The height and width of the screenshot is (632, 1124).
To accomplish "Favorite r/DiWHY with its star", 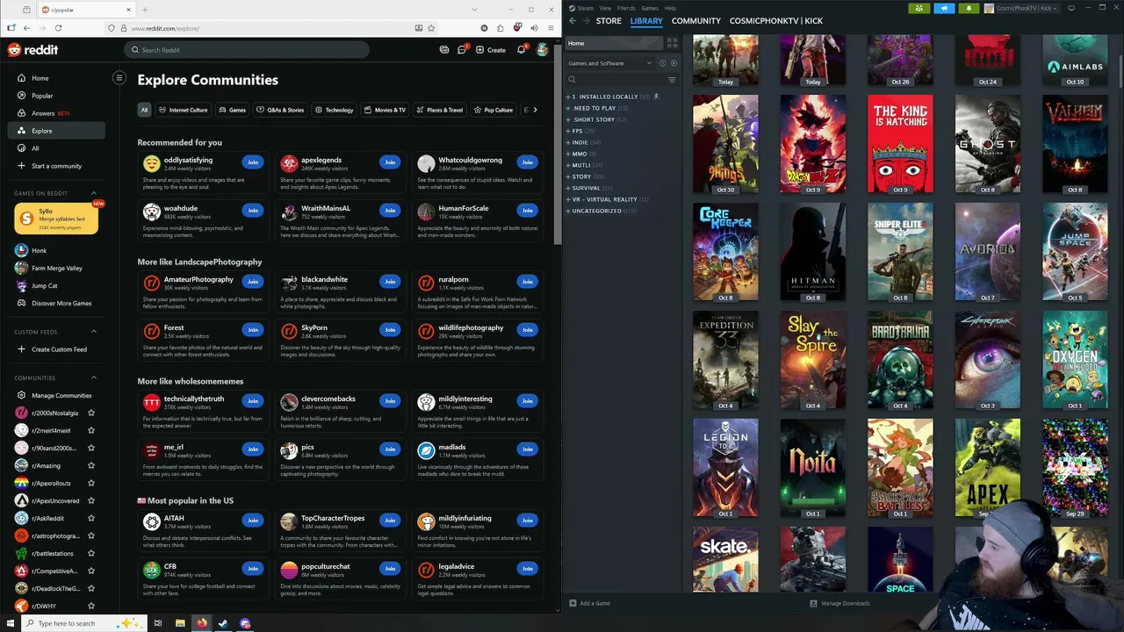I will [91, 606].
